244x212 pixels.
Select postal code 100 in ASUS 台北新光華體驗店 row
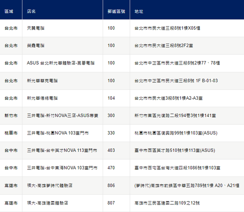click(x=111, y=63)
